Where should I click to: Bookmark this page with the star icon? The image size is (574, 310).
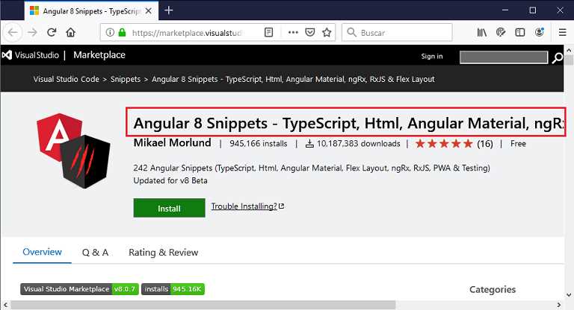pos(327,33)
